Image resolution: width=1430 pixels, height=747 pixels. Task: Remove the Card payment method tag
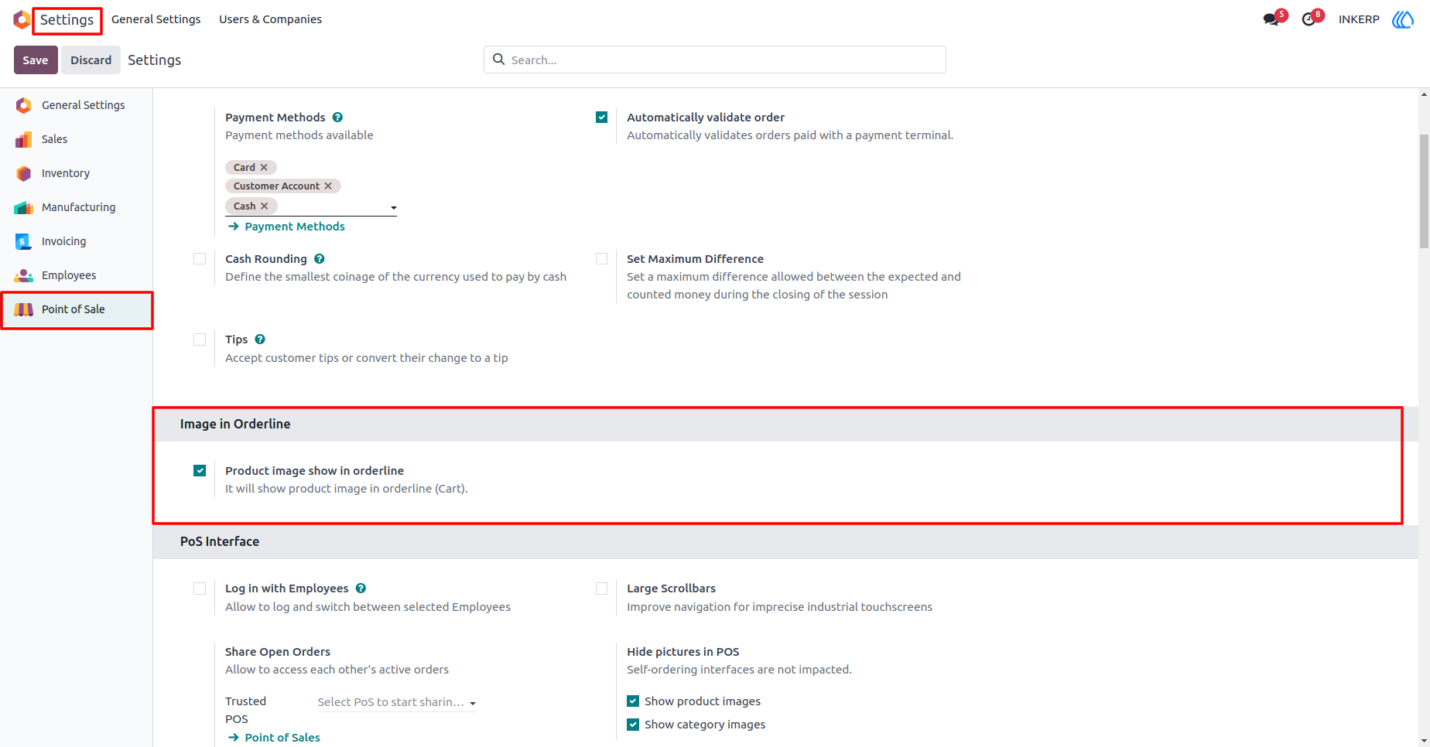(x=264, y=167)
